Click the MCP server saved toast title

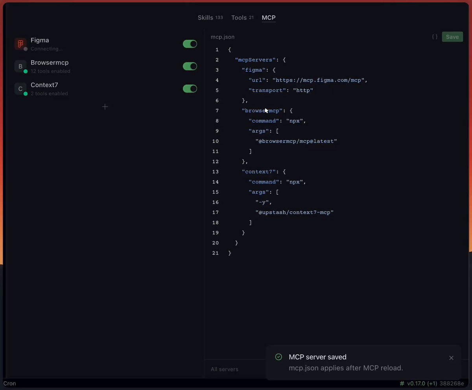pyautogui.click(x=318, y=357)
